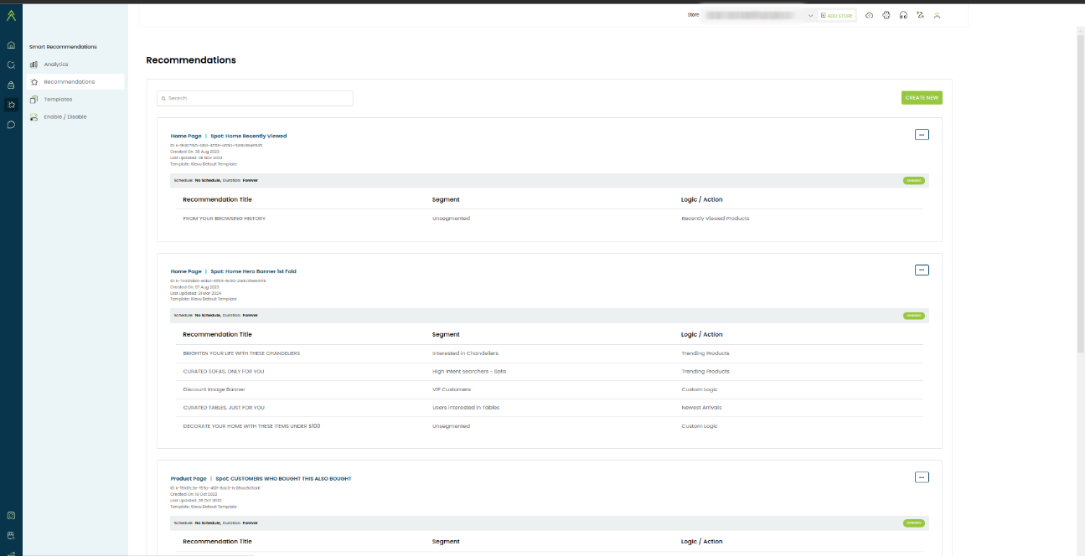Click the Klevu double-chevron logo
Screen dimensions: 1085x556
[x=11, y=14]
